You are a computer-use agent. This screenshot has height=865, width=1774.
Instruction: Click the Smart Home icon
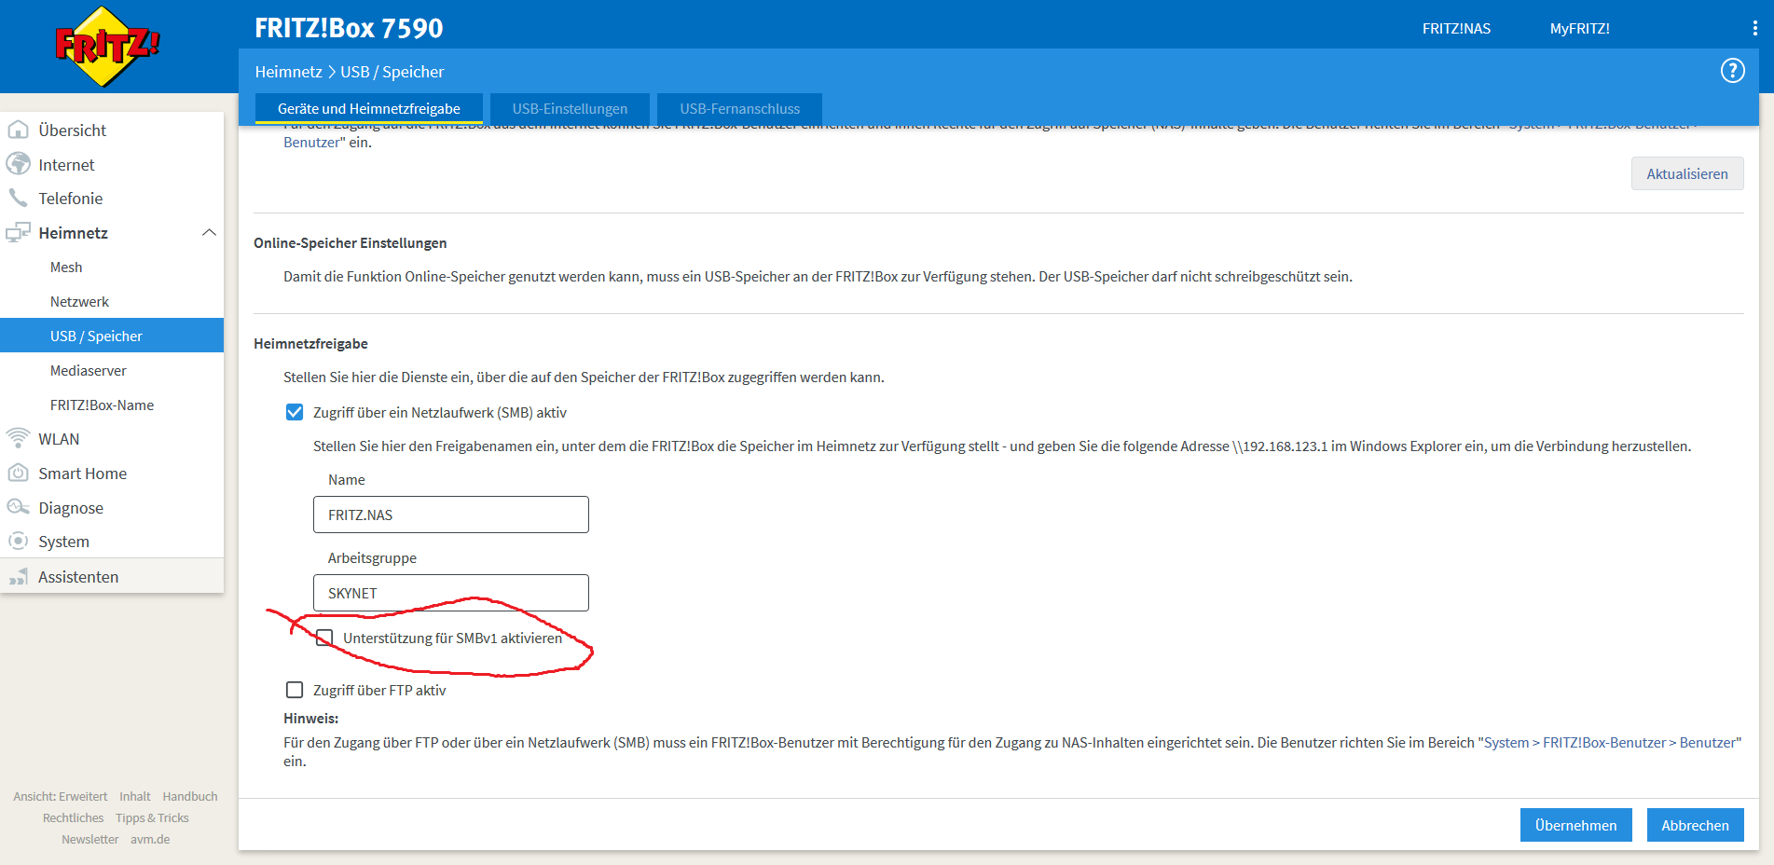tap(18, 473)
